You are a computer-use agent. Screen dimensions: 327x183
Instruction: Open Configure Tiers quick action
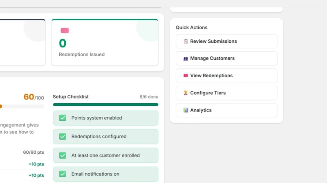click(226, 93)
